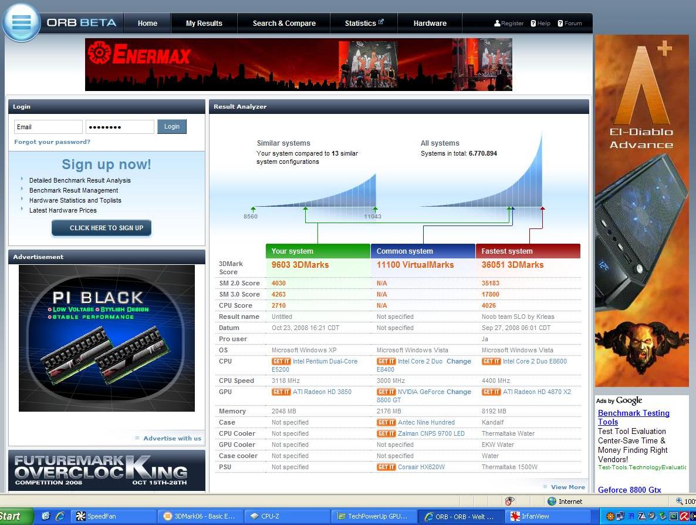Click GET IT badge for NVIDIA GeForce 8800 GT

[386, 392]
